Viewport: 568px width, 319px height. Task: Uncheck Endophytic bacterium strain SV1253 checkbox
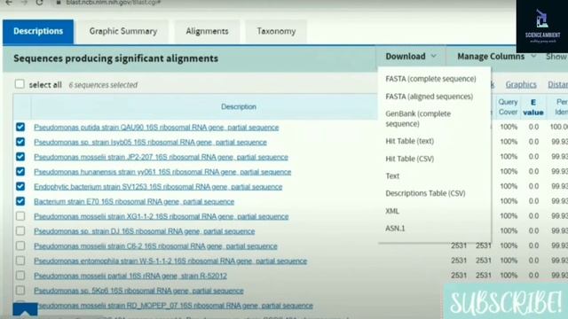point(20,186)
